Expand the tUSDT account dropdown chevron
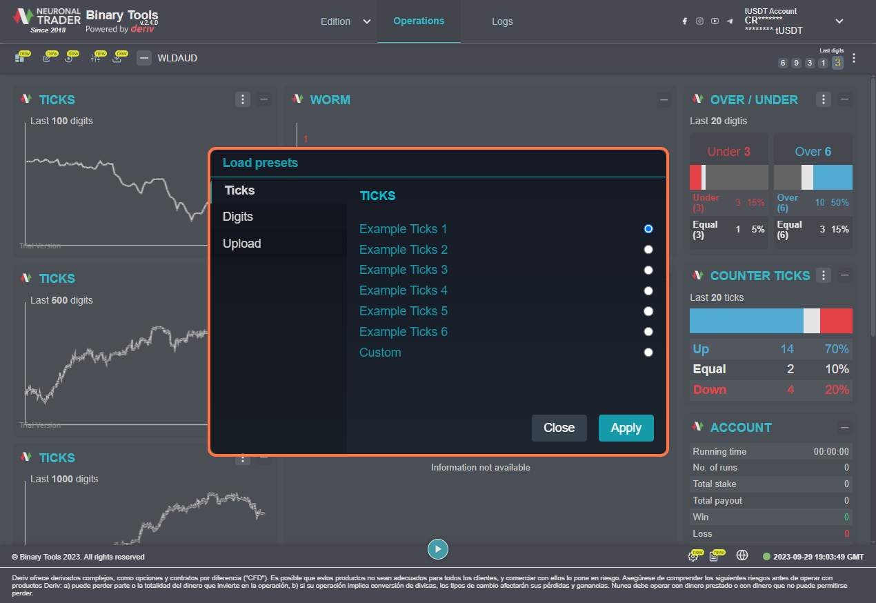Screen dimensions: 876x603 (839, 21)
